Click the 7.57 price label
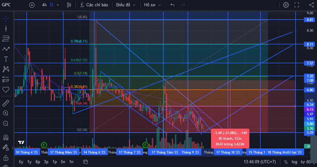This screenshot has width=317, height=167. tap(310, 63)
